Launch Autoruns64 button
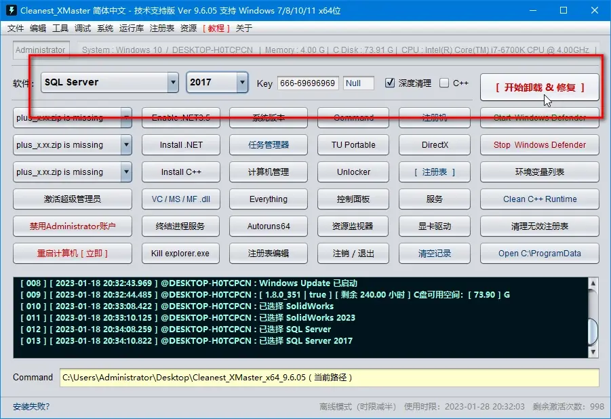The image size is (611, 419). [x=268, y=226]
